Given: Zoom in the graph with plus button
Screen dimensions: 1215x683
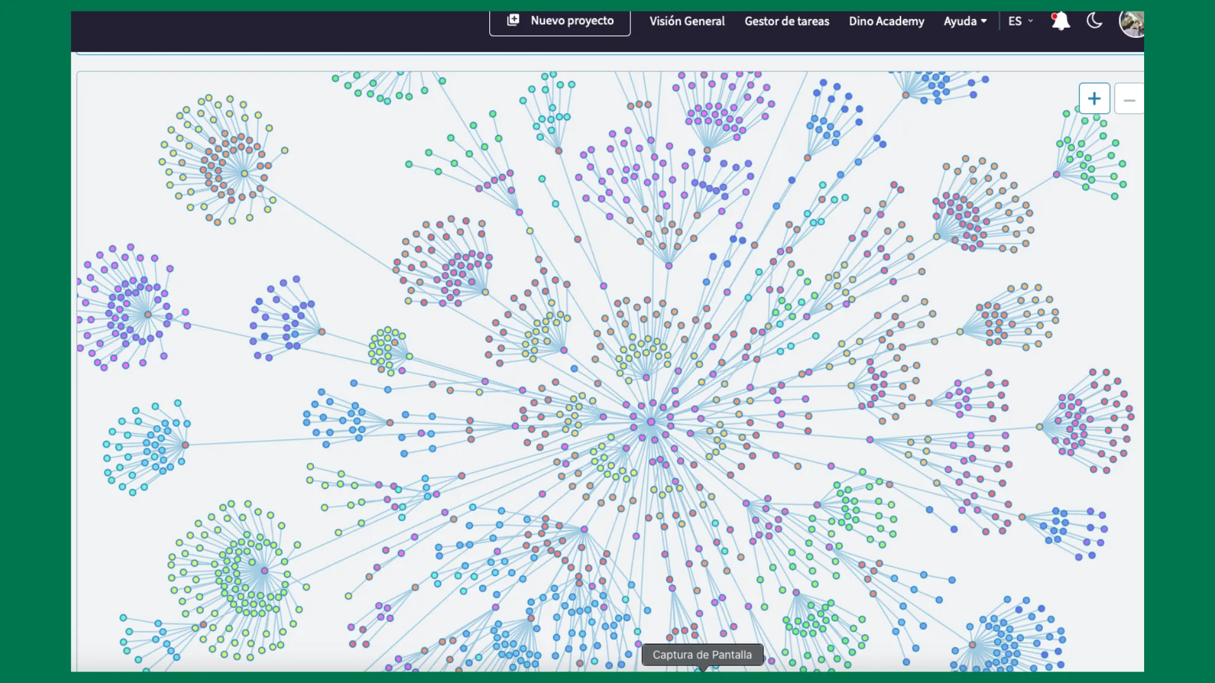Looking at the screenshot, I should tap(1094, 99).
